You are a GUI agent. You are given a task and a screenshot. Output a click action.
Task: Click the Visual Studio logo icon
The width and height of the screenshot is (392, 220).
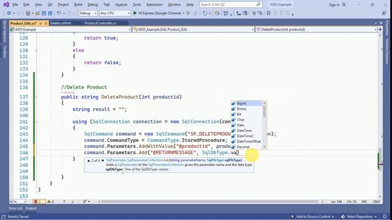click(x=6, y=4)
